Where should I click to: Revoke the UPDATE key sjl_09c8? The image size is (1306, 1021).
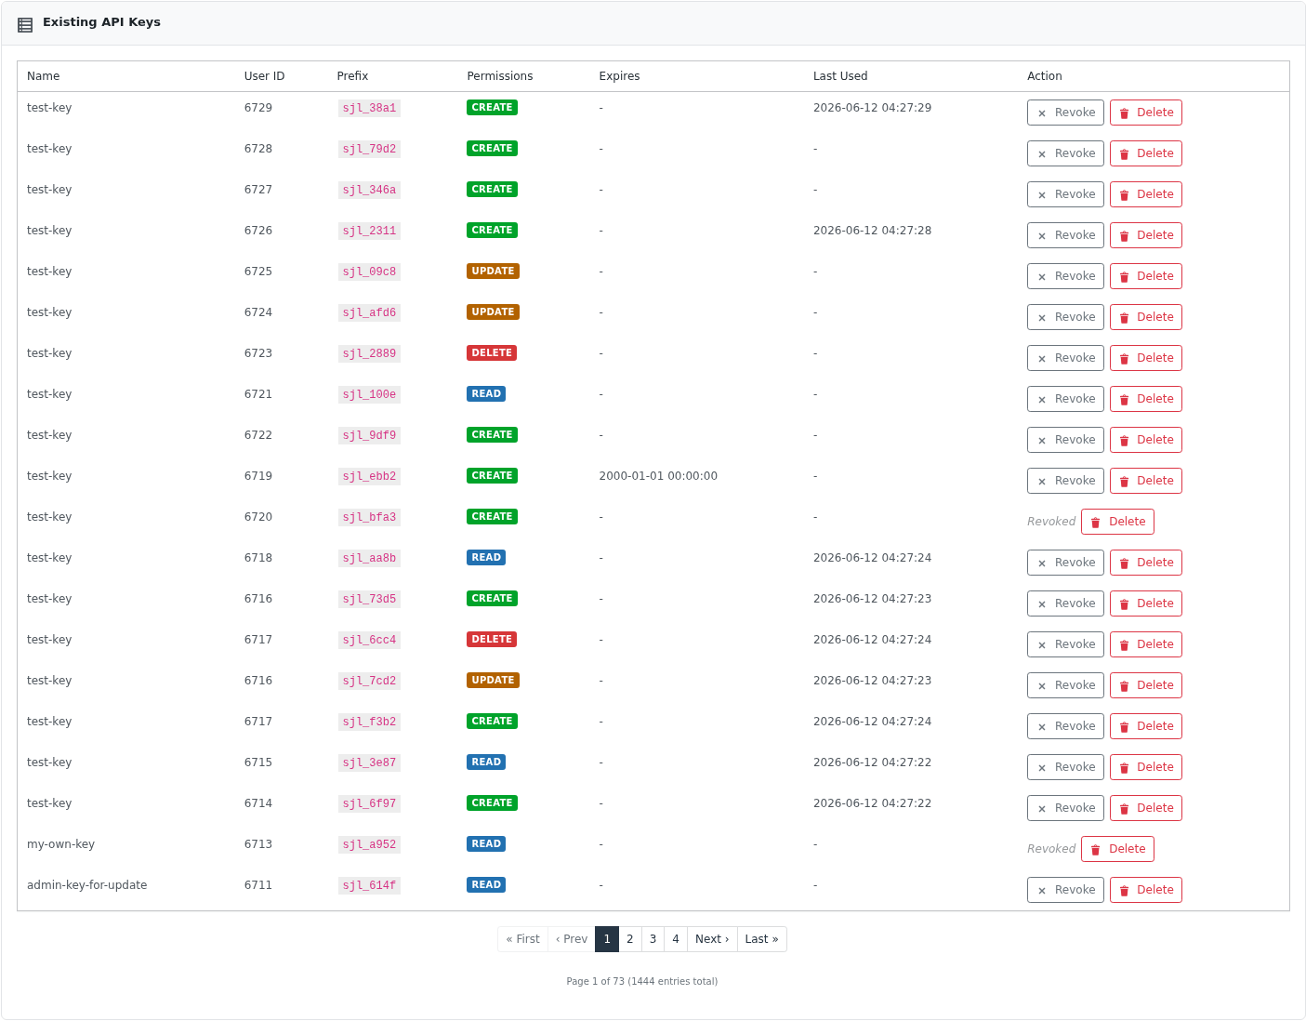click(1065, 276)
